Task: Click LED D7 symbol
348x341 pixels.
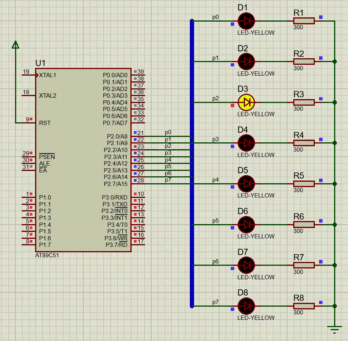Action: click(246, 265)
